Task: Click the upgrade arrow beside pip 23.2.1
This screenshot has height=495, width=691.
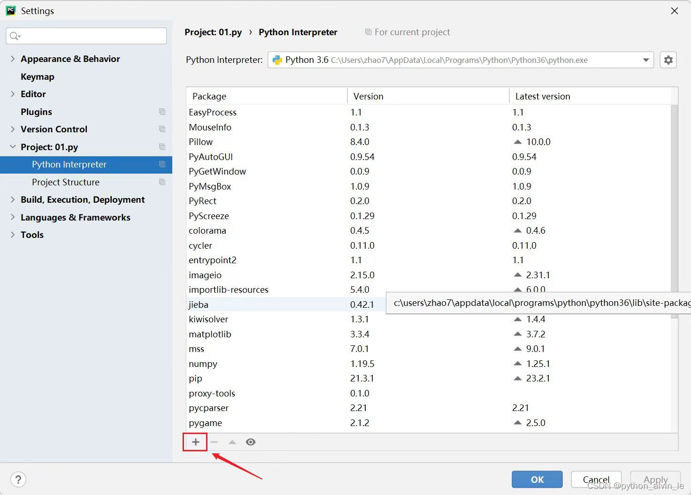Action: tap(517, 378)
